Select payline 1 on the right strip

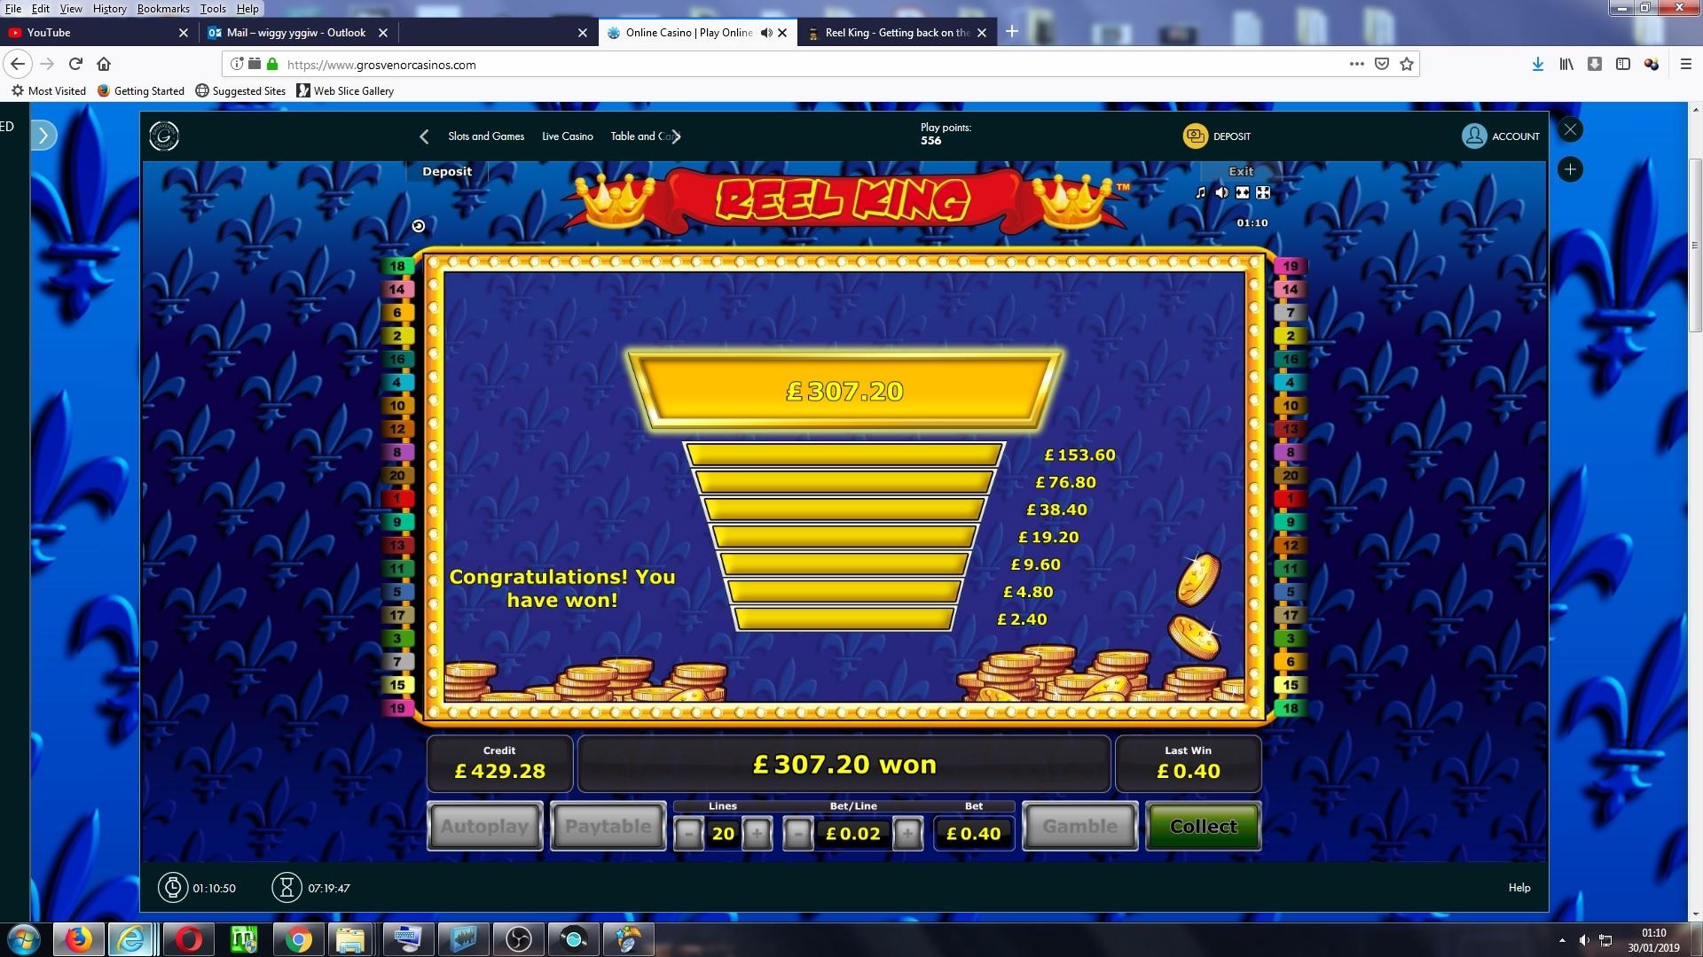[x=1291, y=499]
